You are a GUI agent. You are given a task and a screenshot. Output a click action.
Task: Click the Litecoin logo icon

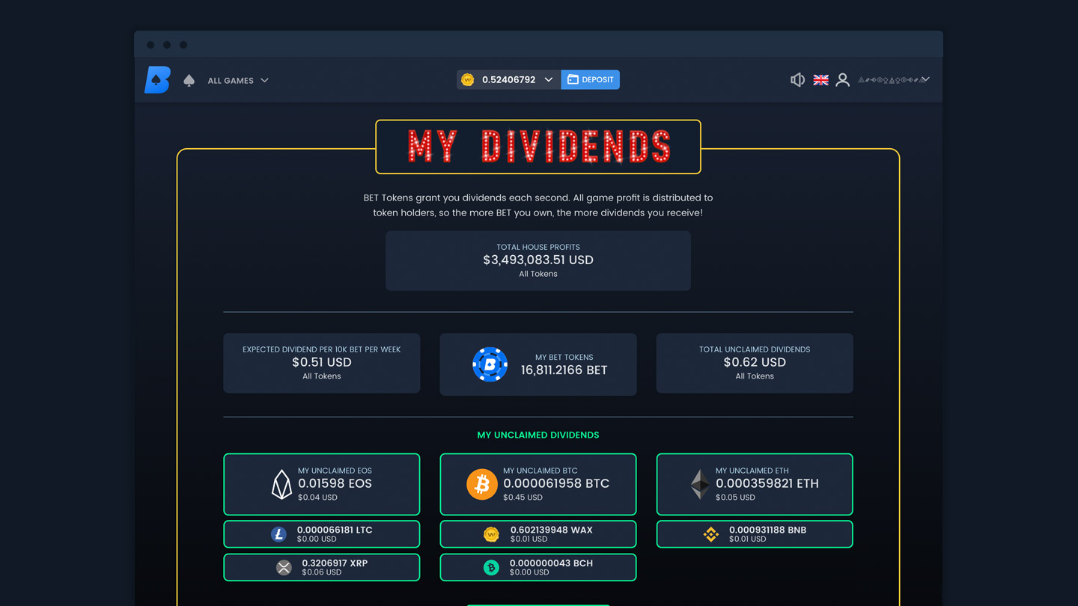[278, 534]
